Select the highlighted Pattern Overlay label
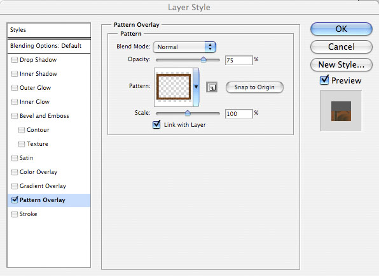Image resolution: width=379 pixels, height=276 pixels. pos(43,200)
